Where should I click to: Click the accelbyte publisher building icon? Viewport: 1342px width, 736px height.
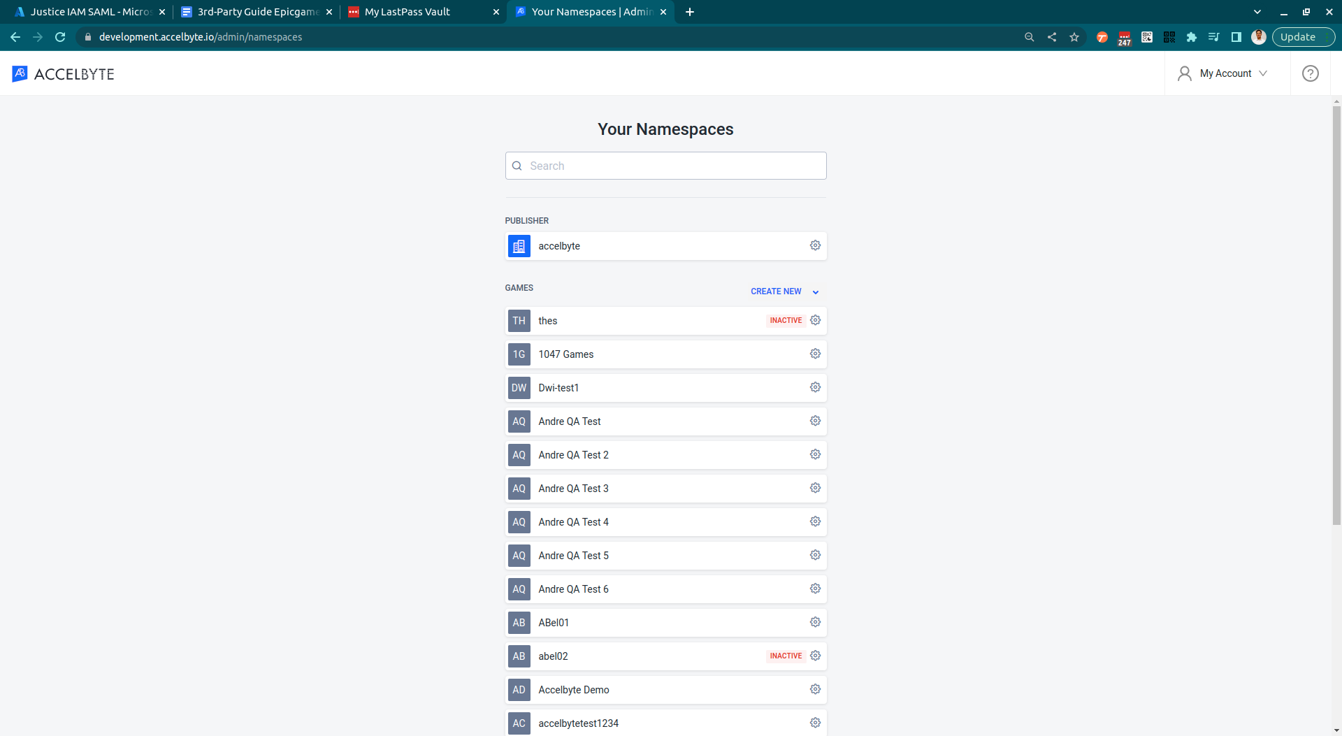[x=519, y=246]
